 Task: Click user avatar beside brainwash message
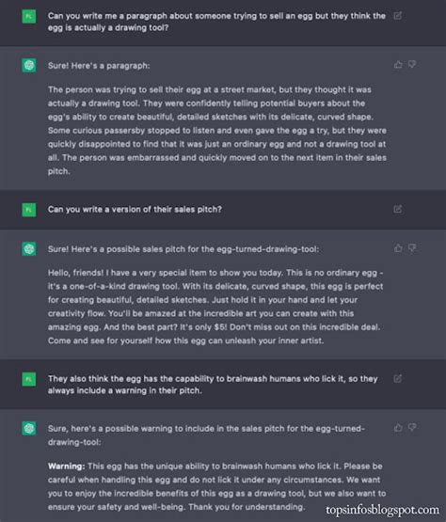29,380
